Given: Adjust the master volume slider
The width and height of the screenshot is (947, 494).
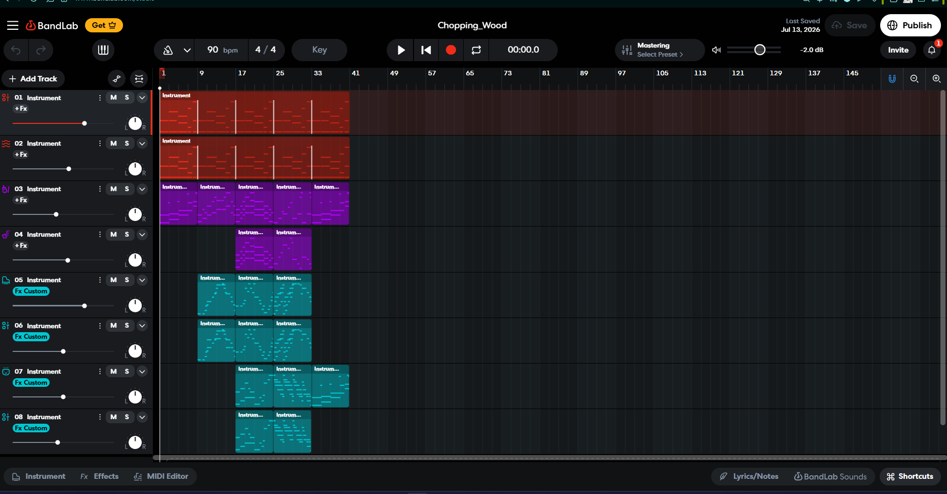Looking at the screenshot, I should 754,50.
